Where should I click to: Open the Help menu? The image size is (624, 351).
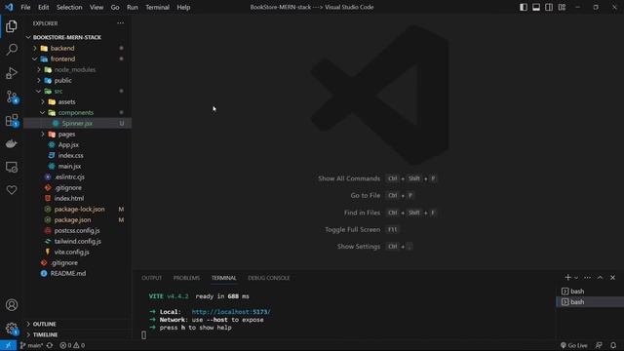click(x=183, y=7)
